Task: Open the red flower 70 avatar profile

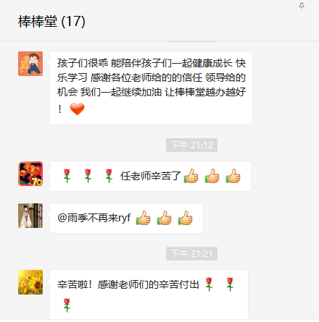Action: click(30, 174)
